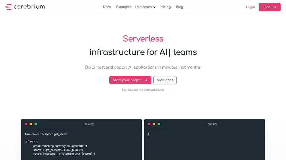Click the arrow icon in Start your project
The height and width of the screenshot is (160, 286).
[146, 80]
